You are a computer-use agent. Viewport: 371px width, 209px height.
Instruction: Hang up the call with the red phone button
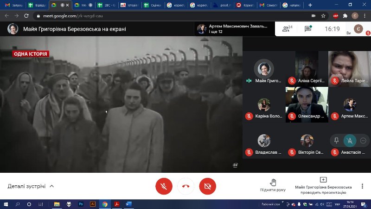tap(185, 186)
